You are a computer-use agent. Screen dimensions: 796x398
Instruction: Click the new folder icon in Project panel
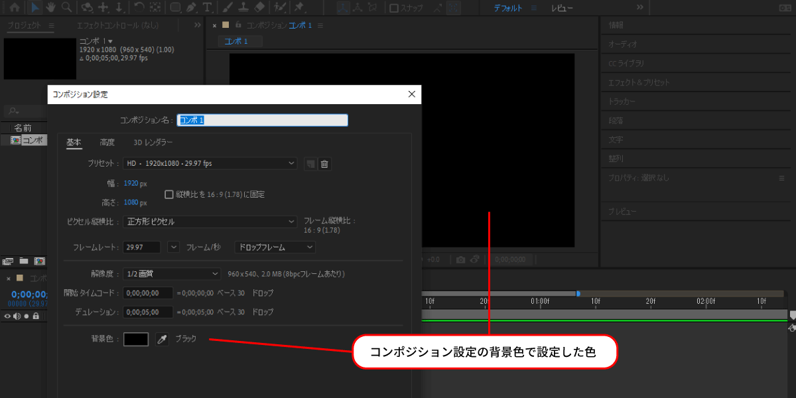[x=24, y=261]
